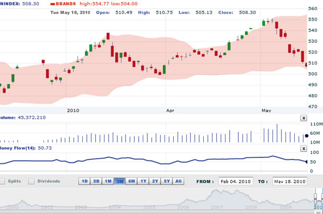
Task: Select the 5Y chart range
Action: (167, 181)
